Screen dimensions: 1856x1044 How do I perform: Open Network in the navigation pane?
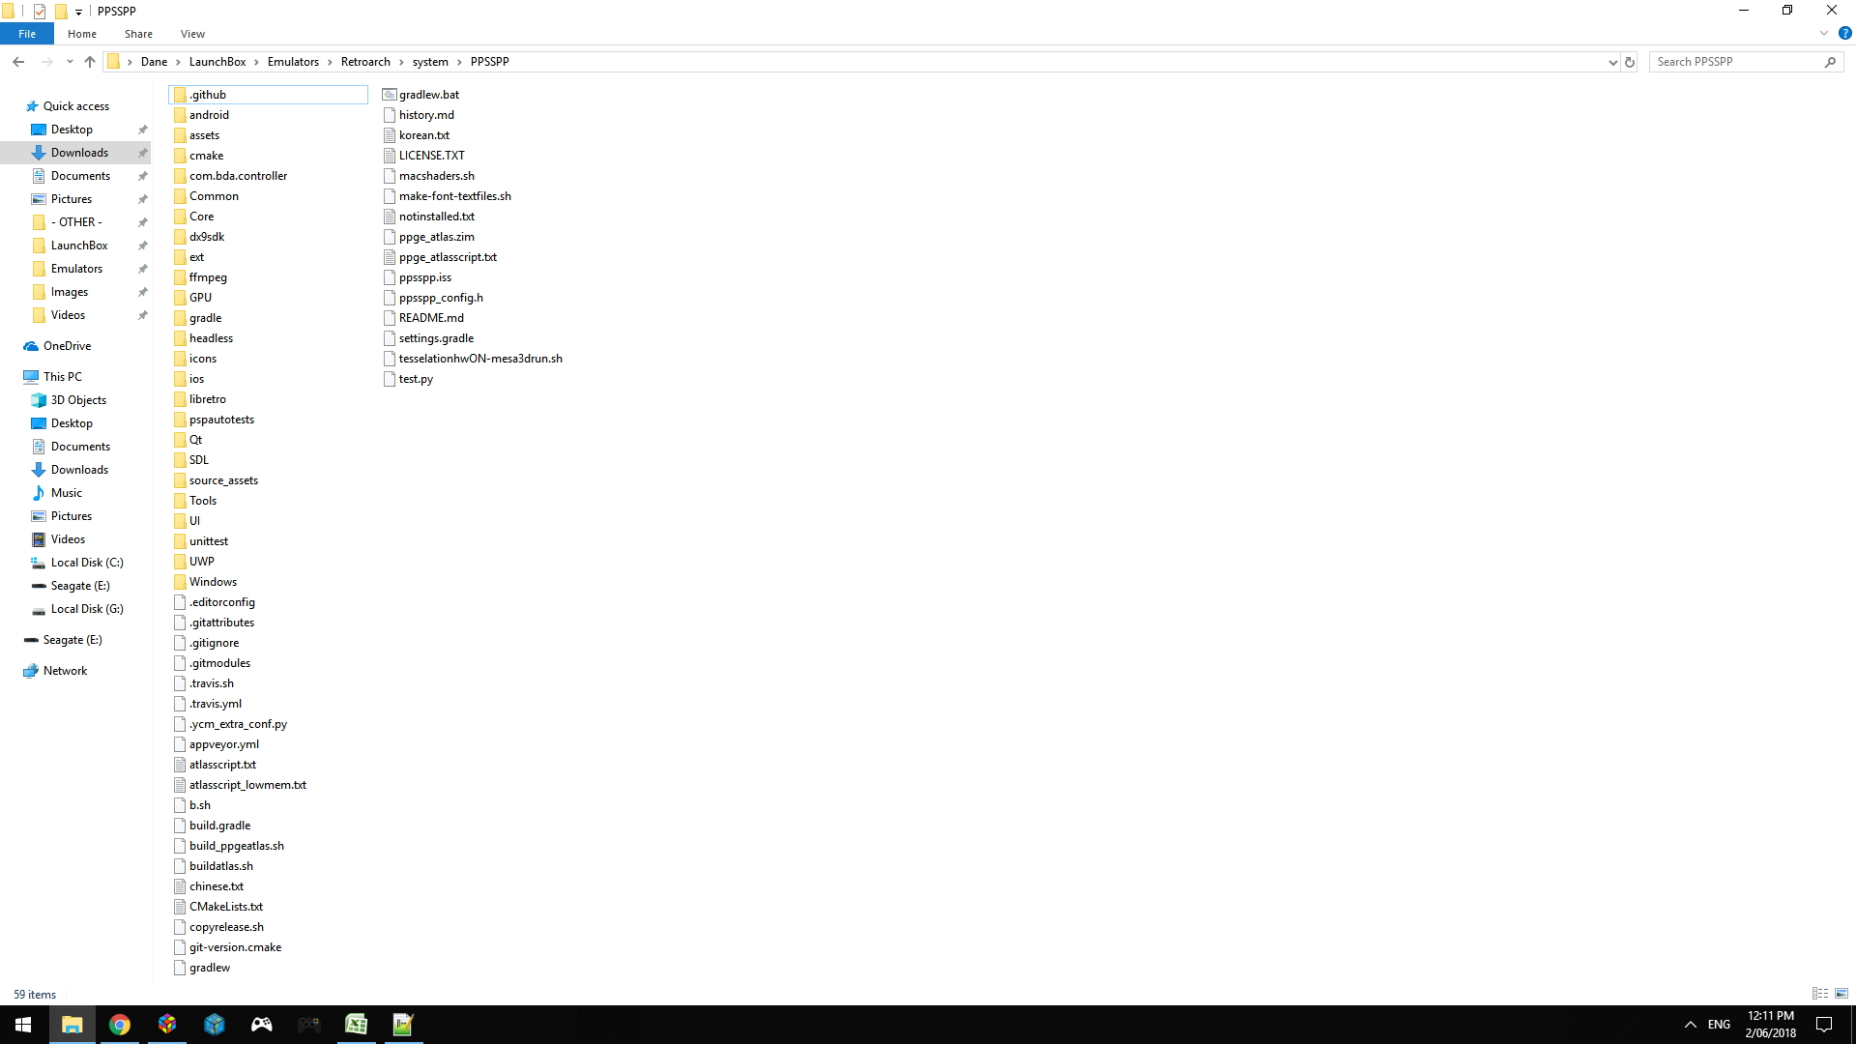point(65,671)
